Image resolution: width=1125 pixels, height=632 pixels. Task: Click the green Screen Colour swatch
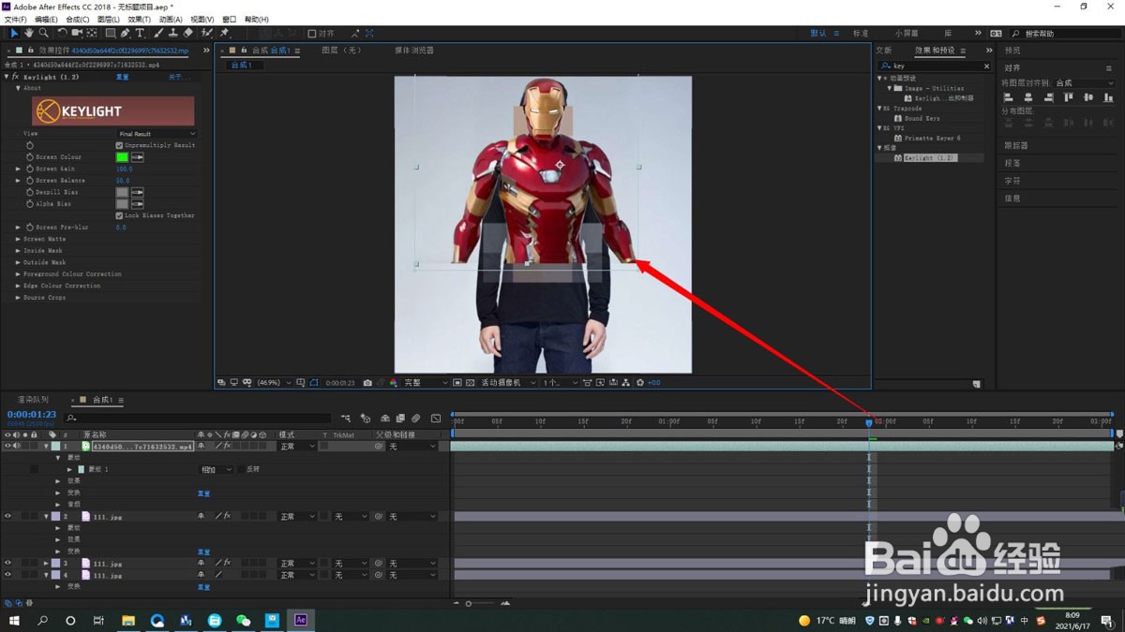[122, 157]
